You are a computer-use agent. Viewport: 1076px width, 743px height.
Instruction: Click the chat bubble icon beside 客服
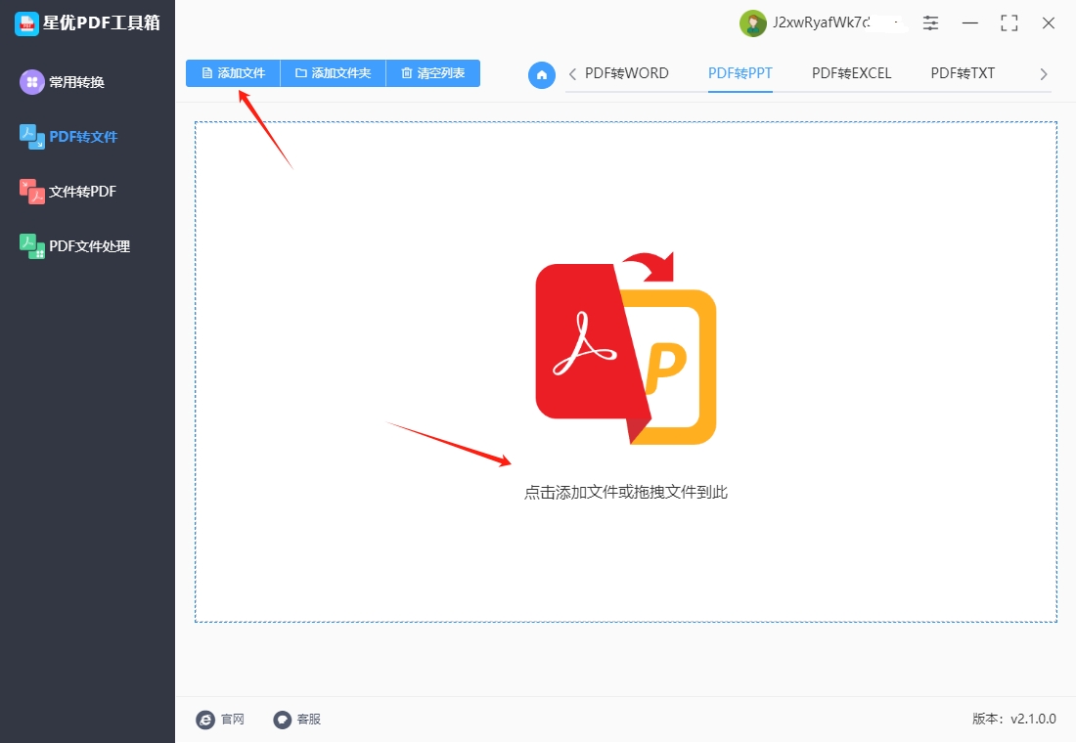coord(282,719)
